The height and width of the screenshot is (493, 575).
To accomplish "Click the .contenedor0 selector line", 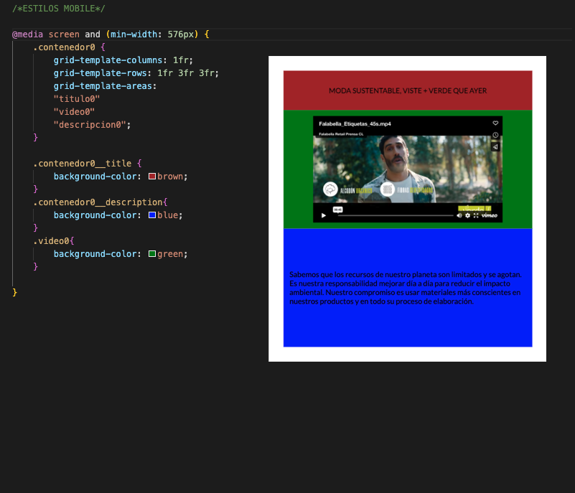I will click(x=70, y=47).
